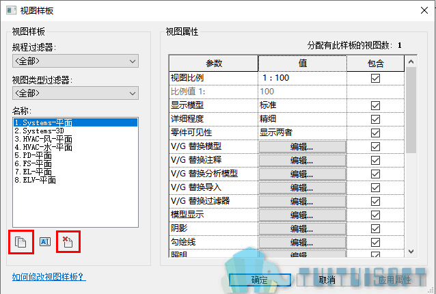
Task: Click the 参数 column header
Action: click(213, 64)
